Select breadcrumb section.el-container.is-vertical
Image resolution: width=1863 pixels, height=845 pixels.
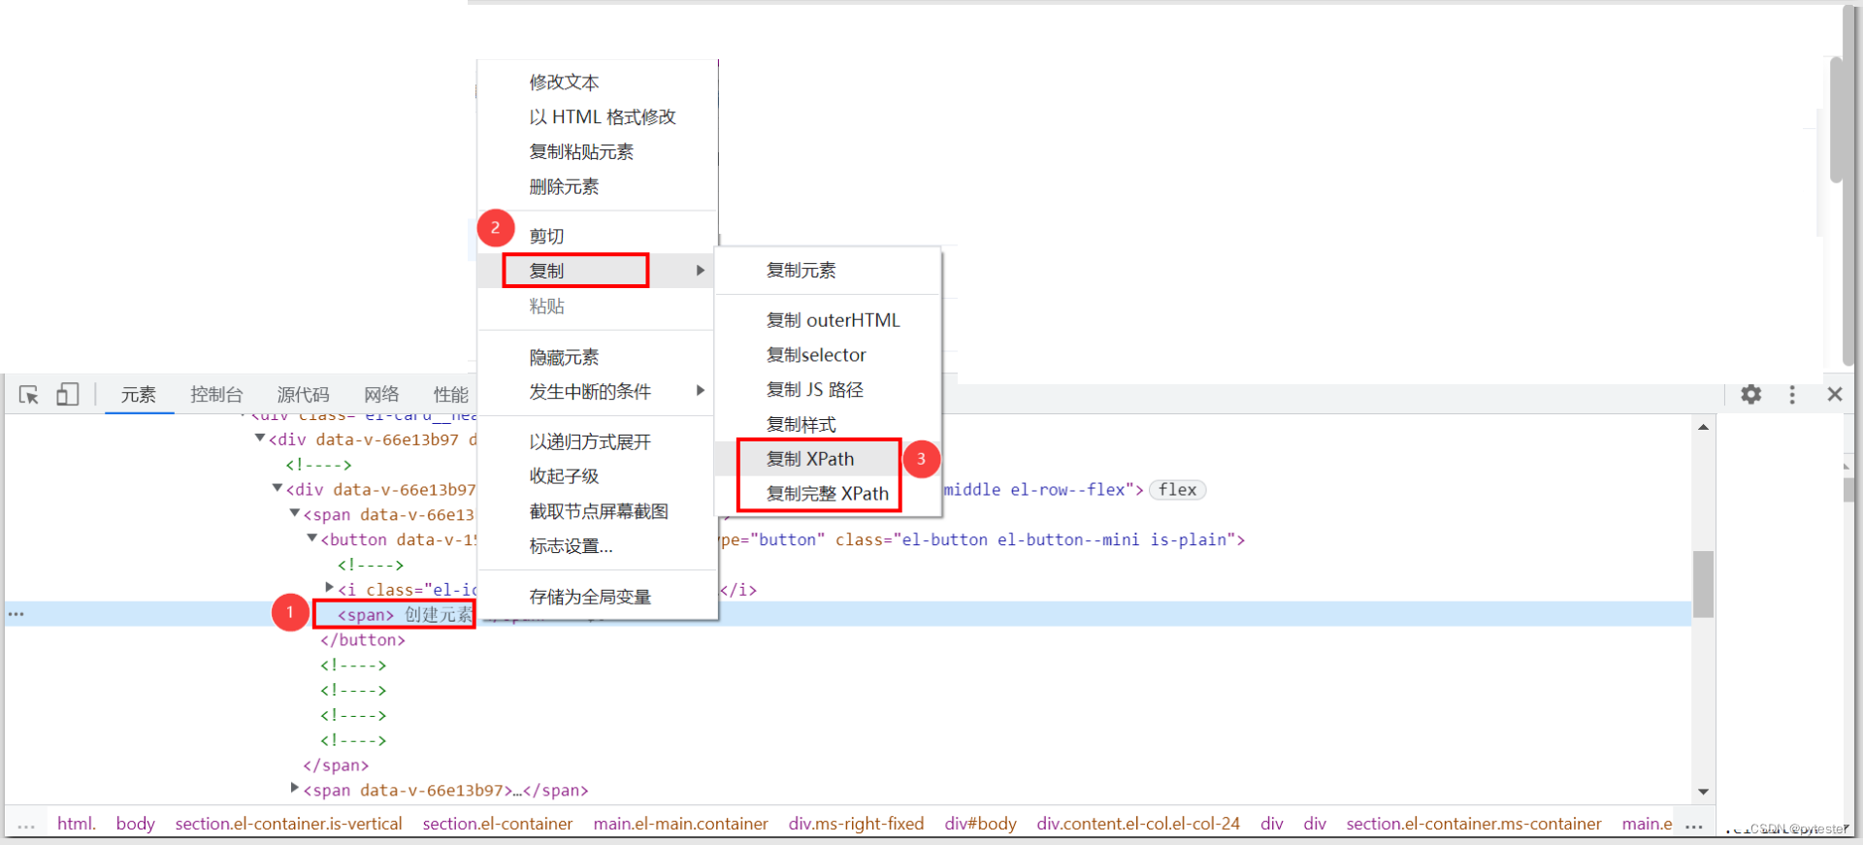288,824
